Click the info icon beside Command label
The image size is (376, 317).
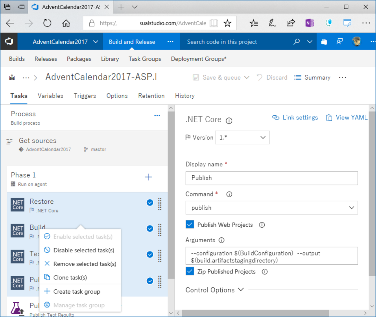click(229, 194)
